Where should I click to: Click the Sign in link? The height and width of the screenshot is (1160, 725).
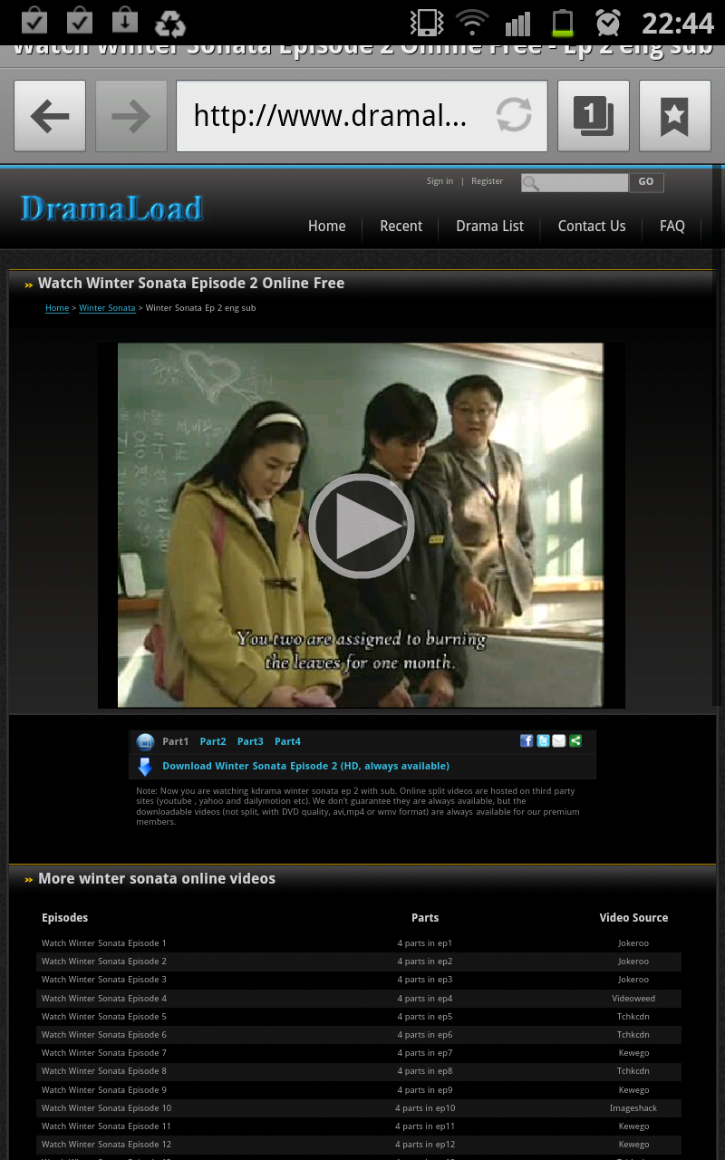[x=440, y=181]
